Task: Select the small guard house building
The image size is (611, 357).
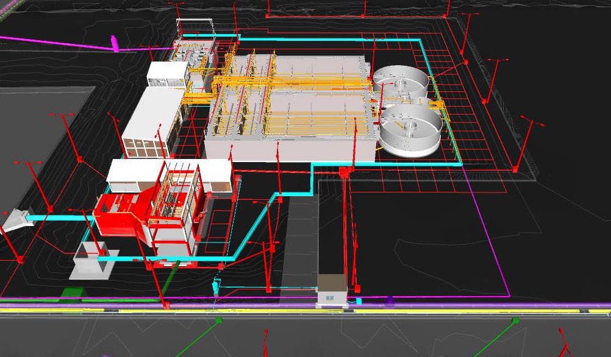Action: point(332,291)
